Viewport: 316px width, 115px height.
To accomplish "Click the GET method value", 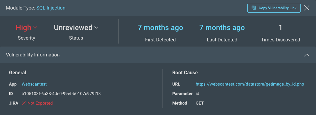I will coord(200,103).
